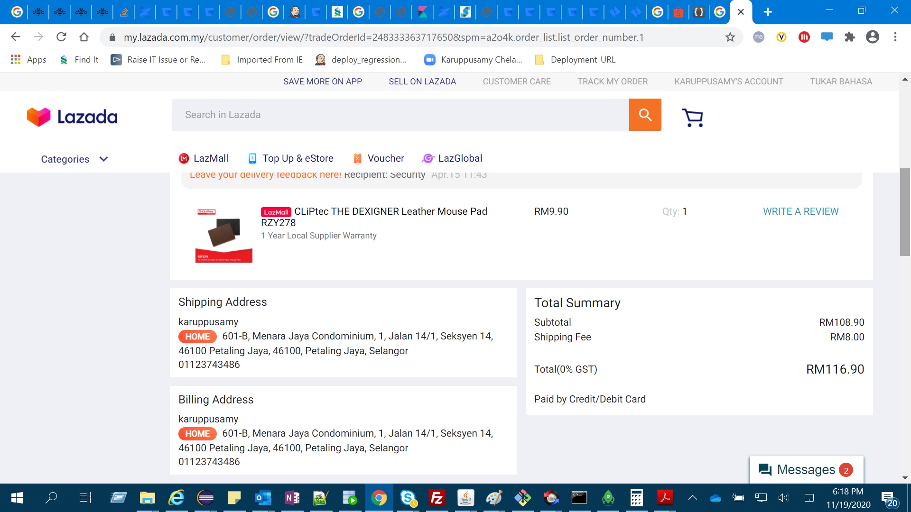Bookmark this page with the star
This screenshot has height=512, width=911.
tap(730, 37)
